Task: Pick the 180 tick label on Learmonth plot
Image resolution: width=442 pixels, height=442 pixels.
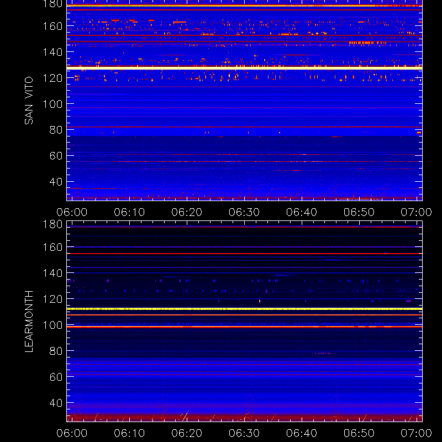Action: pos(52,224)
